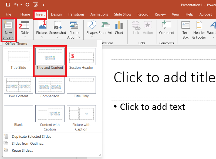Open the Animations tab
Screen dimensions: 216x159
click(x=99, y=14)
